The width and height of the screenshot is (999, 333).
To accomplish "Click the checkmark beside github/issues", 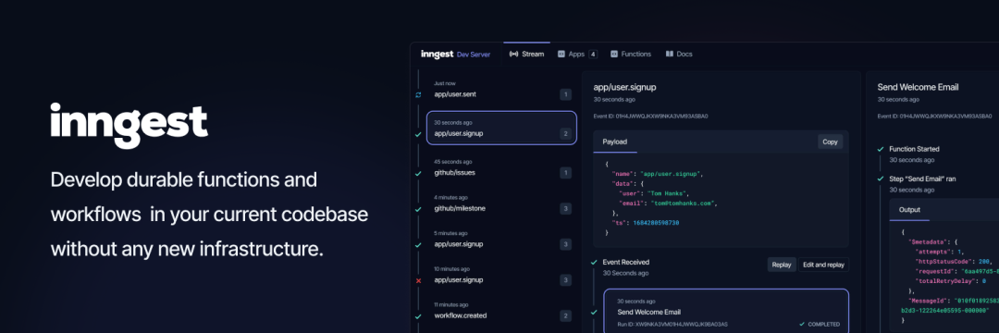I will tap(419, 173).
